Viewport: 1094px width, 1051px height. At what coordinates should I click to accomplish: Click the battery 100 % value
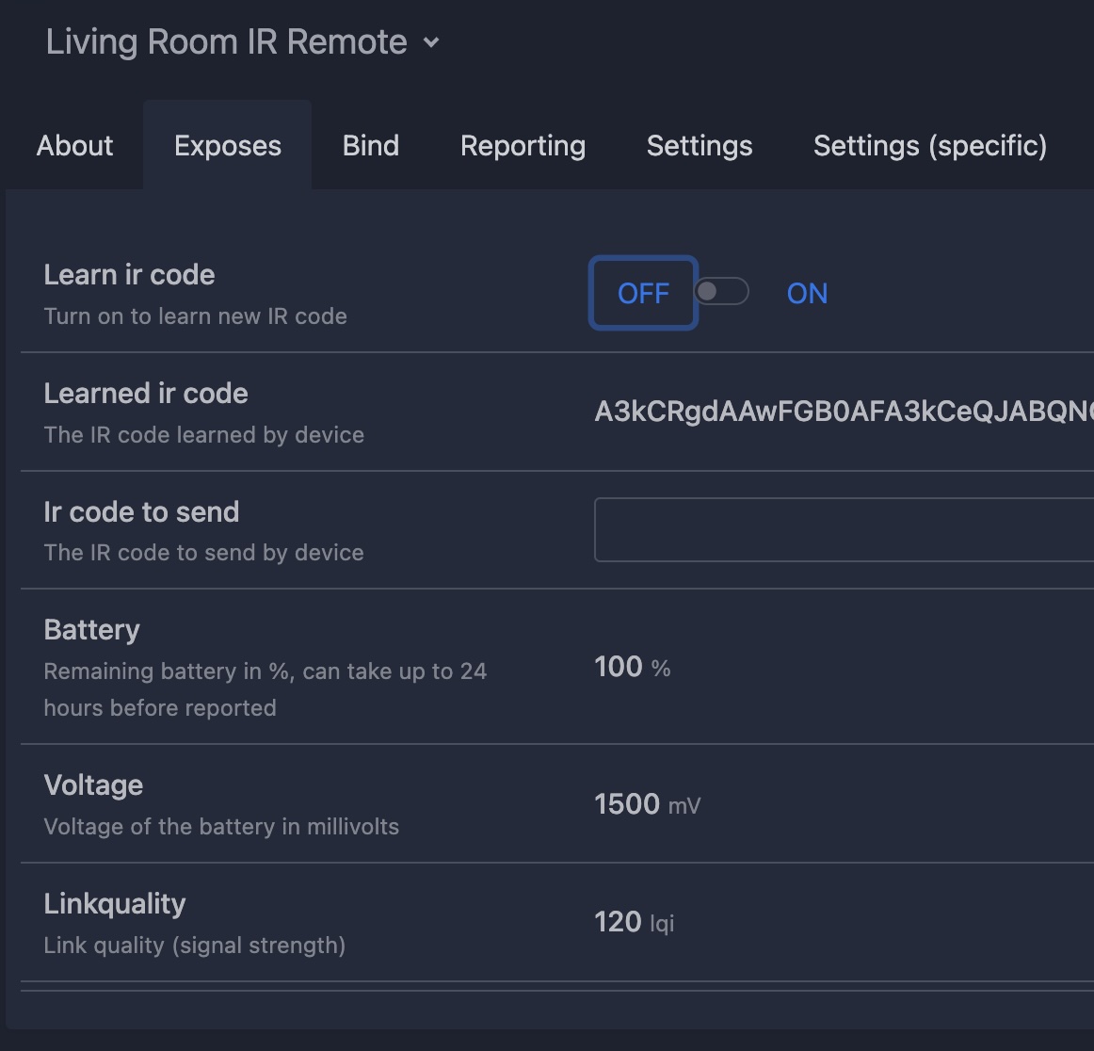click(632, 668)
